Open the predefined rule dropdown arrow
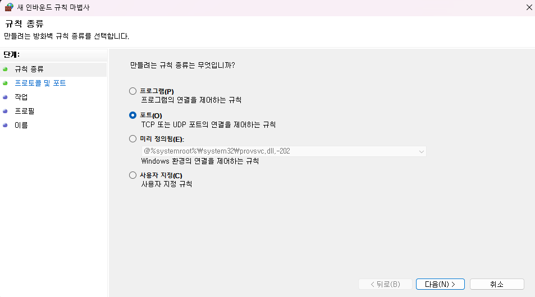 (x=422, y=151)
